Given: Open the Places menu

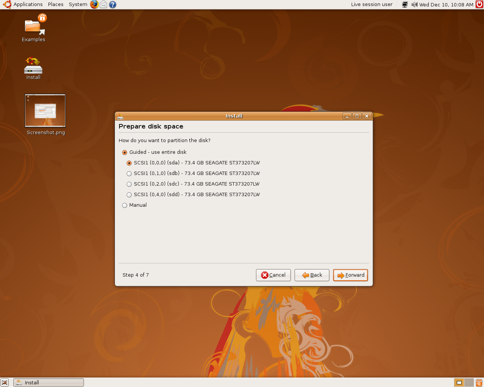Looking at the screenshot, I should (x=56, y=5).
